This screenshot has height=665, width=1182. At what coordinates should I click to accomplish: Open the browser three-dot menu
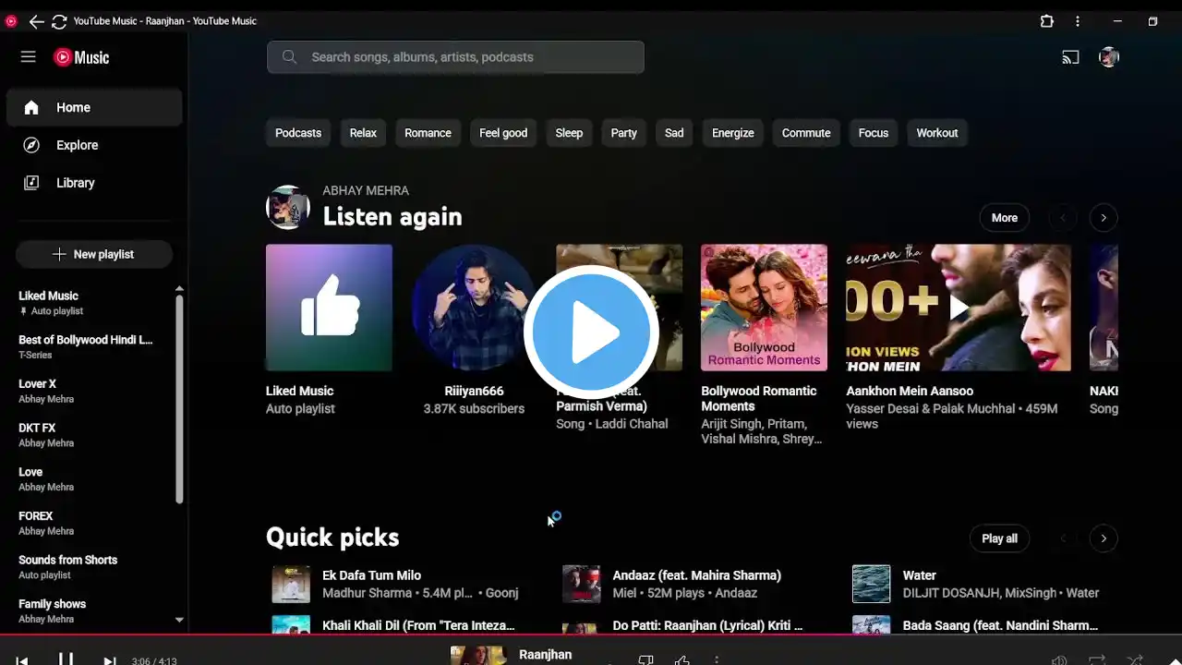(1078, 21)
